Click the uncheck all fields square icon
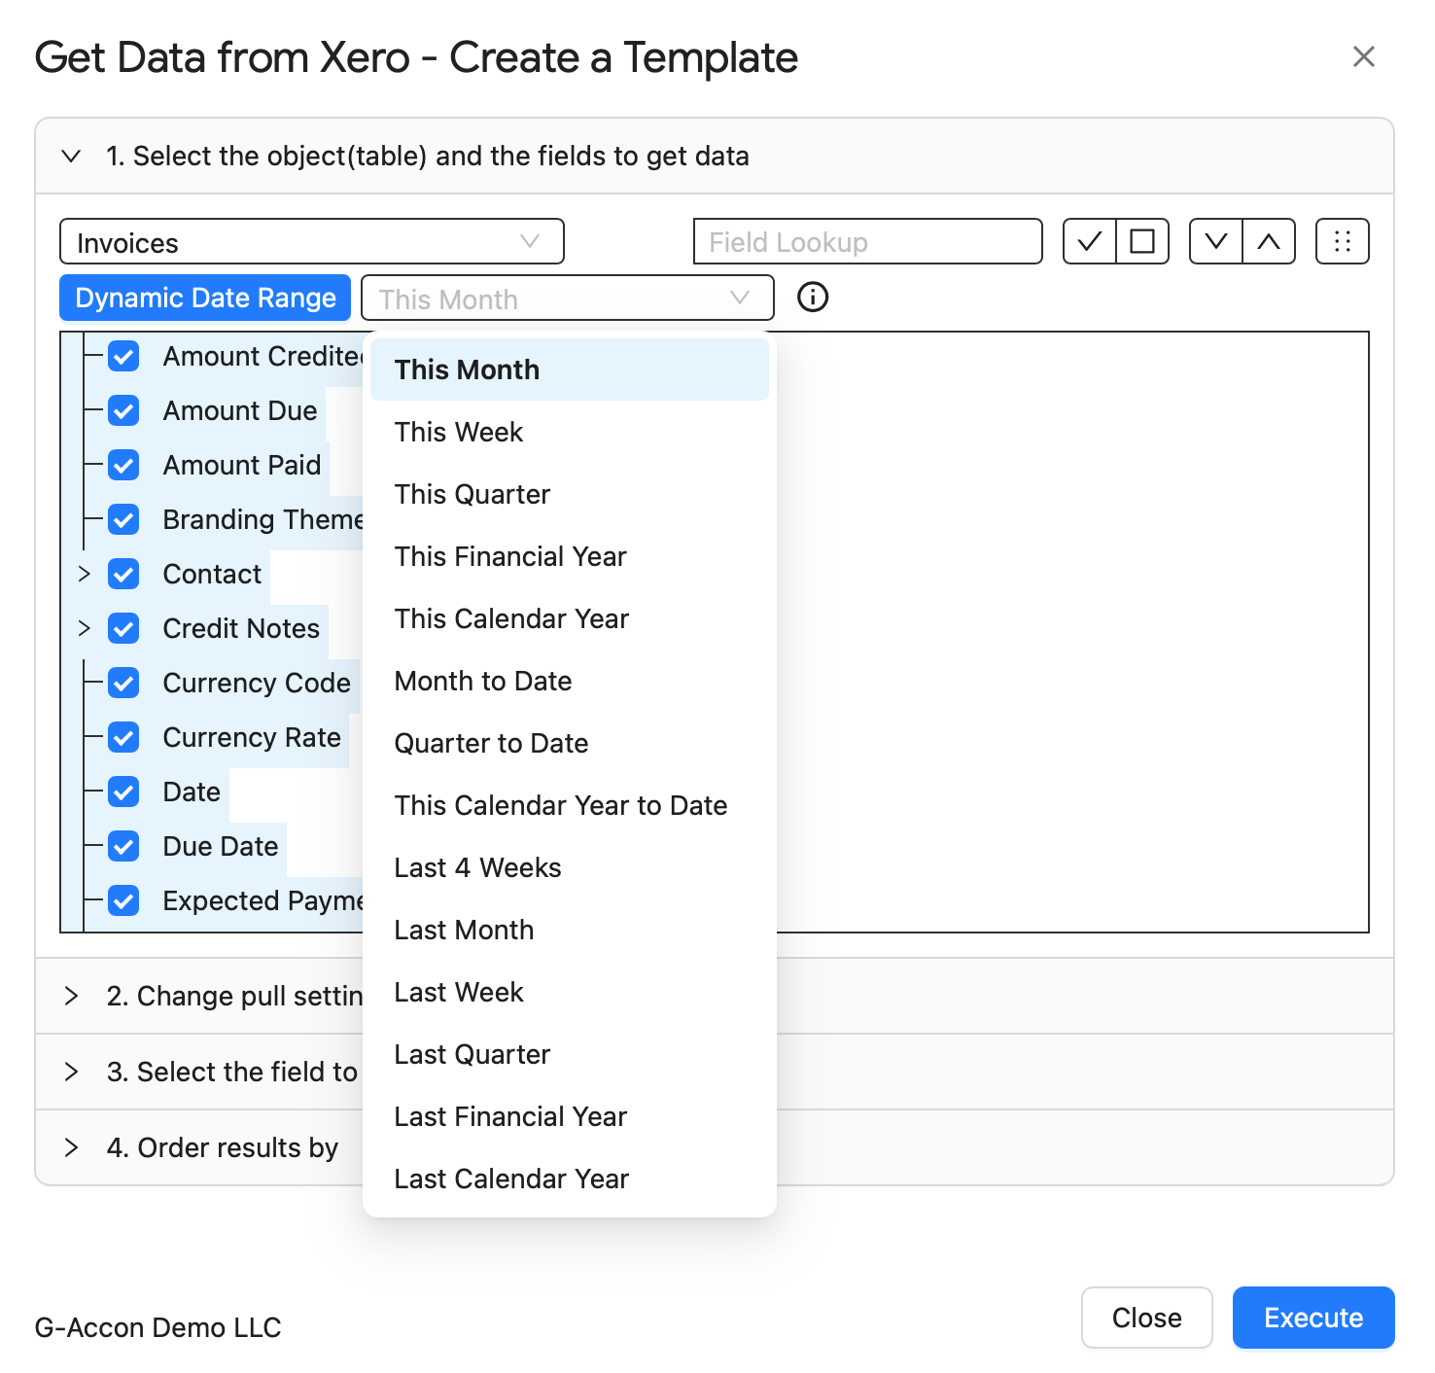Viewport: 1435px width, 1373px height. click(1142, 241)
